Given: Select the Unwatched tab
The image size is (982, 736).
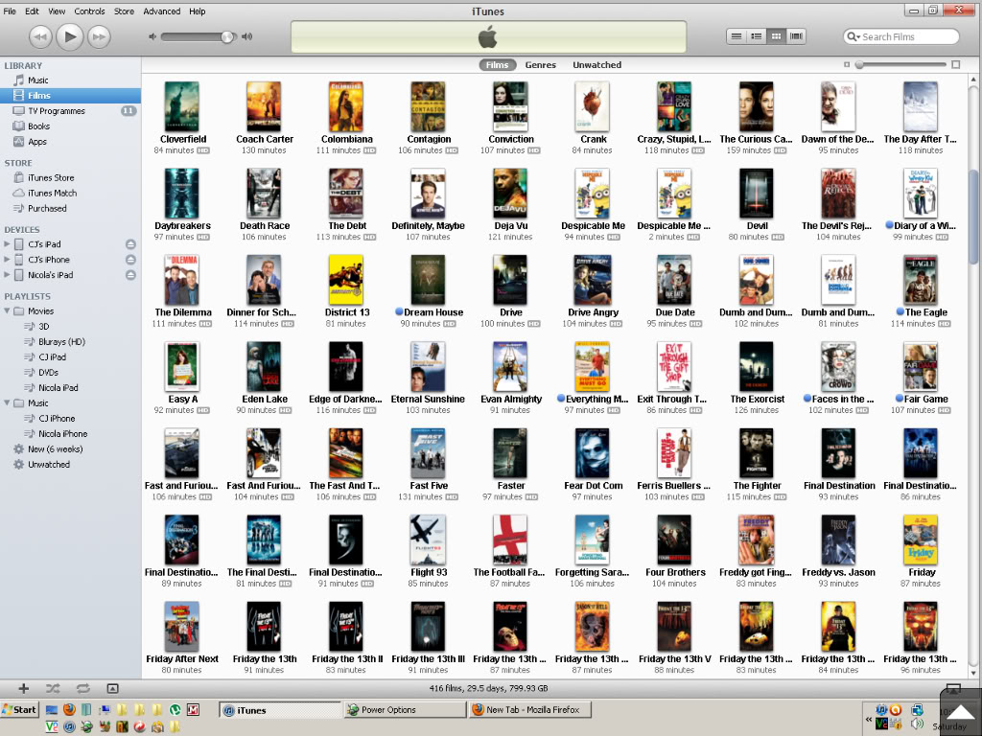Looking at the screenshot, I should point(596,65).
